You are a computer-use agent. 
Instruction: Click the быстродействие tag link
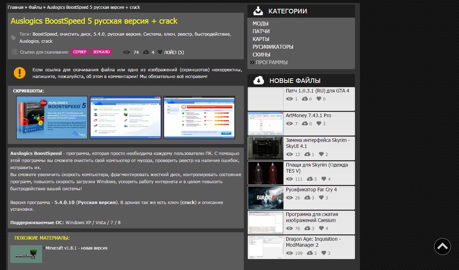pos(212,34)
